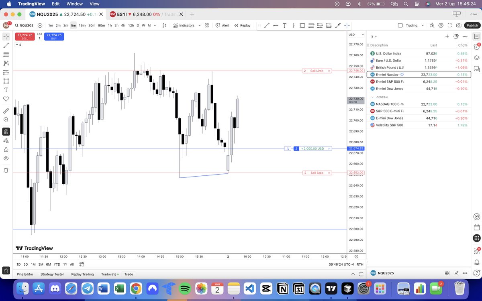482x301 pixels.
Task: Expand the timeframe list chevron after M
Action: click(x=155, y=25)
